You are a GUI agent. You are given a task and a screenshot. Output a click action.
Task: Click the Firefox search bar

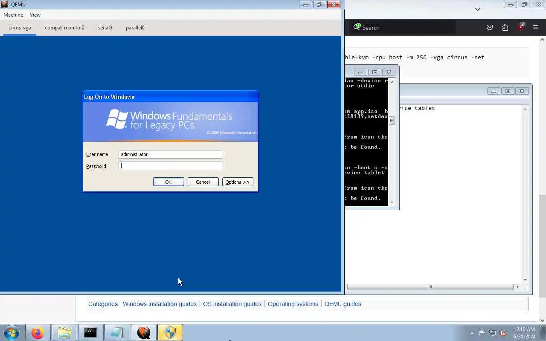point(402,28)
